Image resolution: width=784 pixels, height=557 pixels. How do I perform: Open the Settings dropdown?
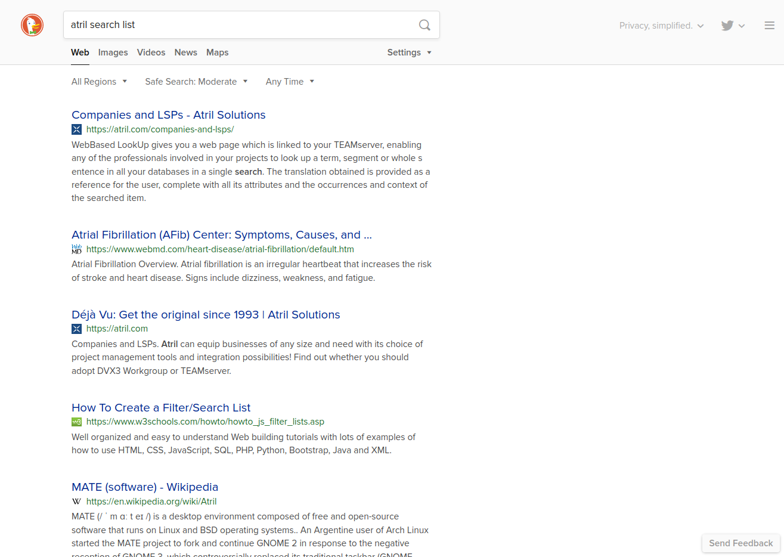(409, 52)
